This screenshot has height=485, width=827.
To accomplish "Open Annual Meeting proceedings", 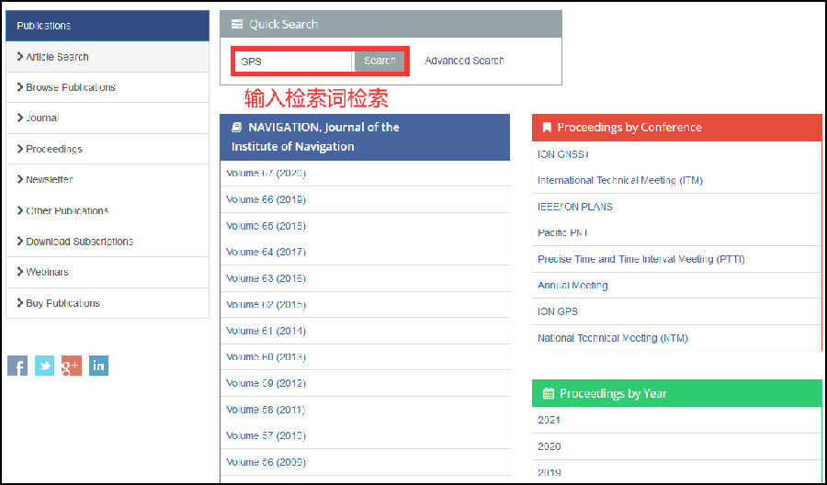I will click(x=572, y=285).
